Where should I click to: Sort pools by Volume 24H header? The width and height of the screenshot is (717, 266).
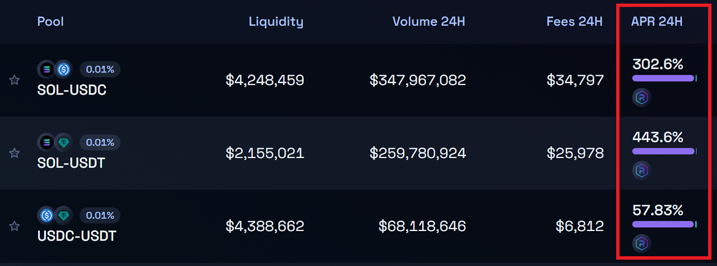pyautogui.click(x=428, y=21)
